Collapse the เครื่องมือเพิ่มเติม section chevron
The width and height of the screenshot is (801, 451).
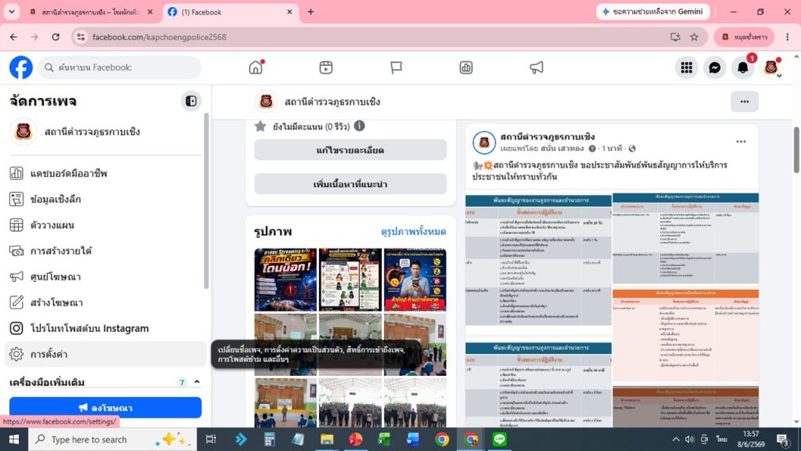pos(197,382)
